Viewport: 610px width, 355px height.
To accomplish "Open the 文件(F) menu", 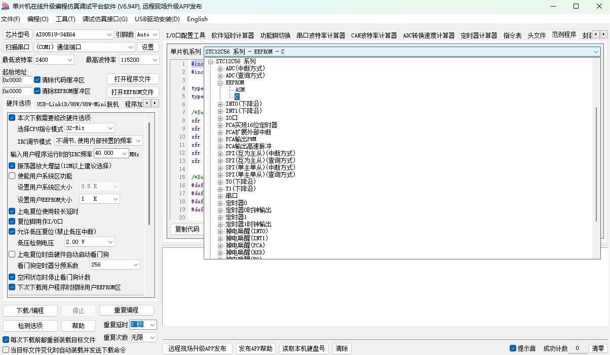I will point(11,19).
